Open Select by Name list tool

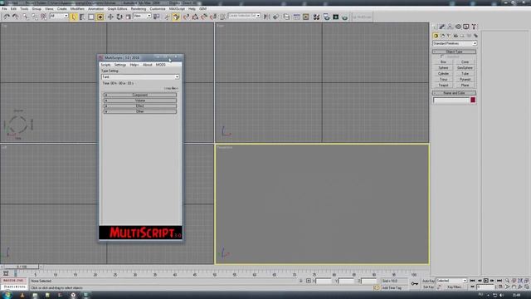[x=82, y=17]
